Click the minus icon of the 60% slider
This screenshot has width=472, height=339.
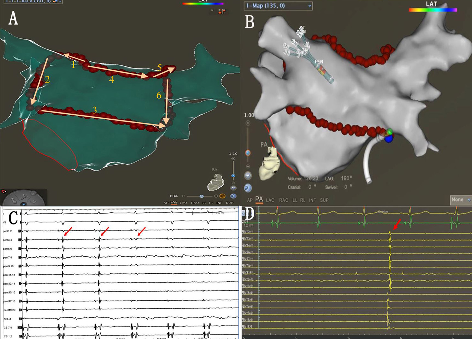tap(184, 196)
